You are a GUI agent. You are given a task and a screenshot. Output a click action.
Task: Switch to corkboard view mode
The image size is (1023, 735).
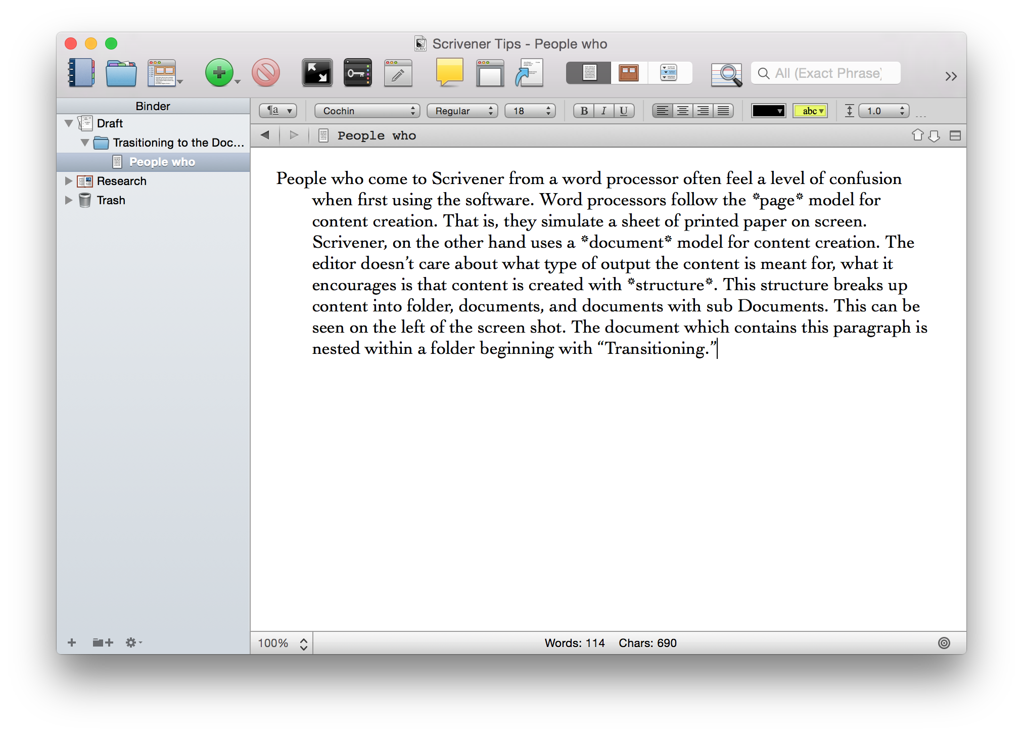(x=629, y=73)
